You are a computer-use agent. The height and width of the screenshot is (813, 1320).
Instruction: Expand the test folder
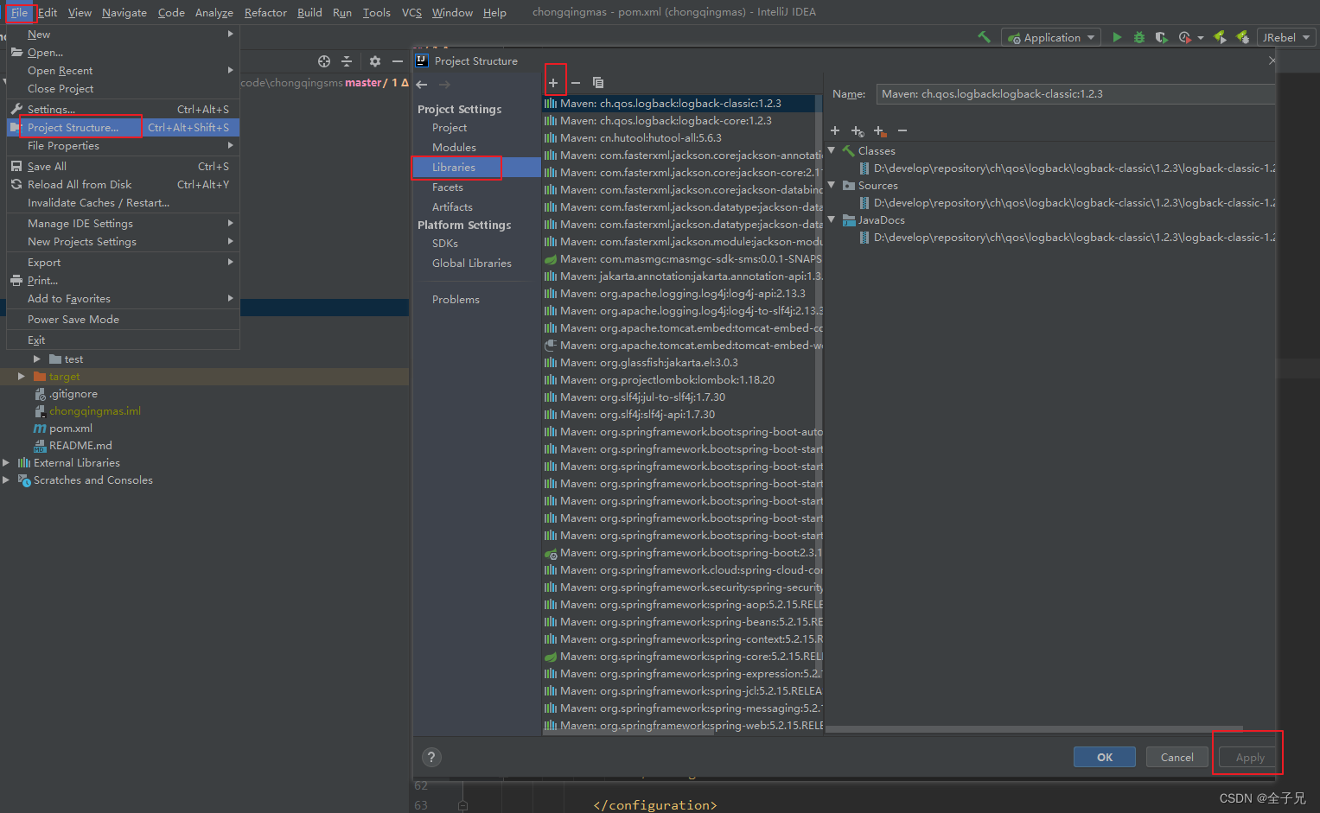[x=37, y=359]
